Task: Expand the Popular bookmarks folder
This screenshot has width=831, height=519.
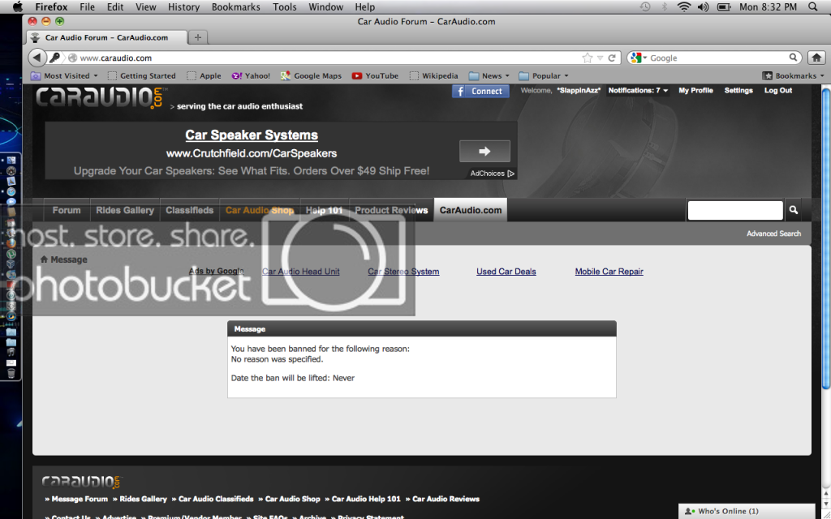Action: point(543,75)
